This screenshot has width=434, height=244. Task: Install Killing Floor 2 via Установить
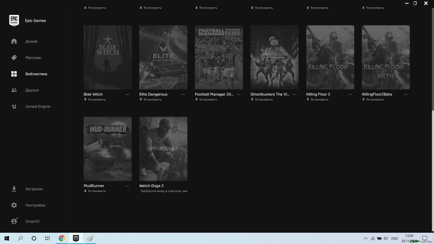click(x=317, y=99)
